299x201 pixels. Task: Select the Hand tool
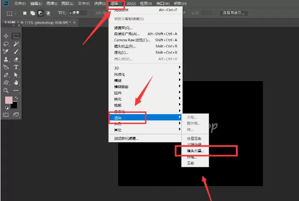click(16, 82)
